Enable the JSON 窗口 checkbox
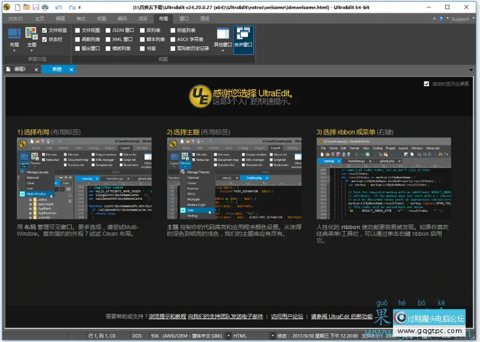Viewport: 480px width, 342px height. (x=108, y=31)
